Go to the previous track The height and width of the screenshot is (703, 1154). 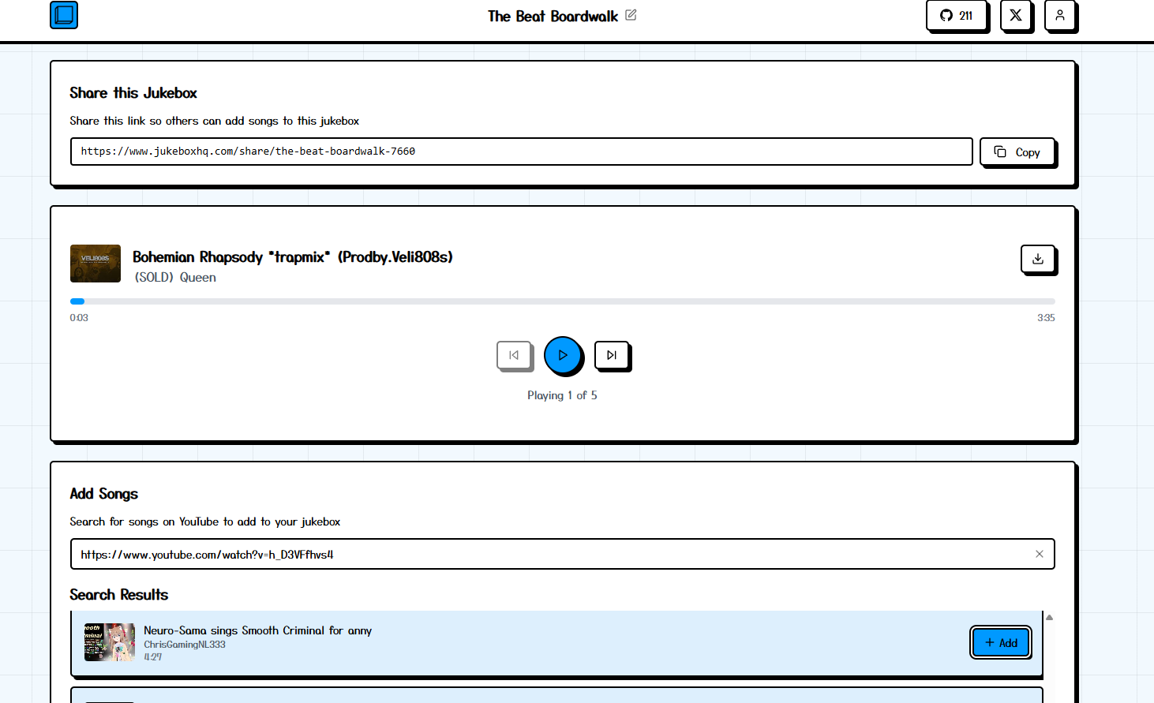pyautogui.click(x=514, y=355)
